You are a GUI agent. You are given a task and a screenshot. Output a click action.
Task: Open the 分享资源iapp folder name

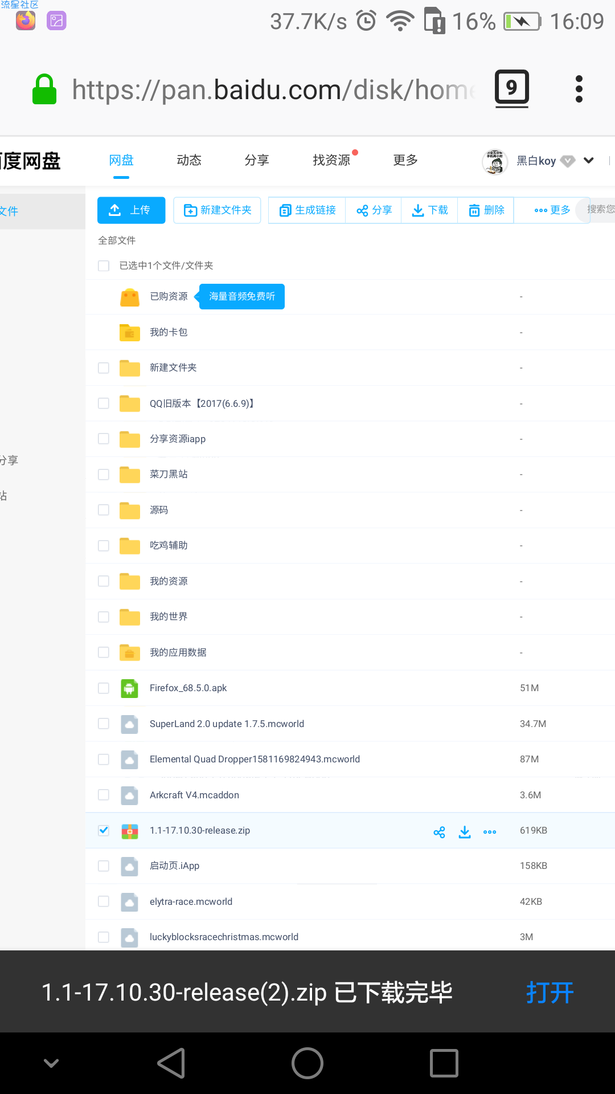click(x=178, y=439)
